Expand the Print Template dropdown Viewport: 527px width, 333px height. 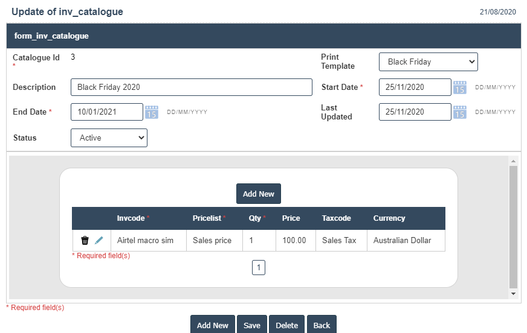(x=428, y=62)
